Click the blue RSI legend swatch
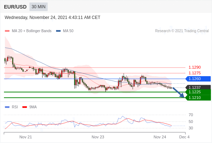212x143 pixels. point(7,107)
